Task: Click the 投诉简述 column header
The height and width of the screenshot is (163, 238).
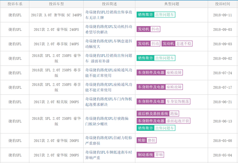Action: (109, 4)
